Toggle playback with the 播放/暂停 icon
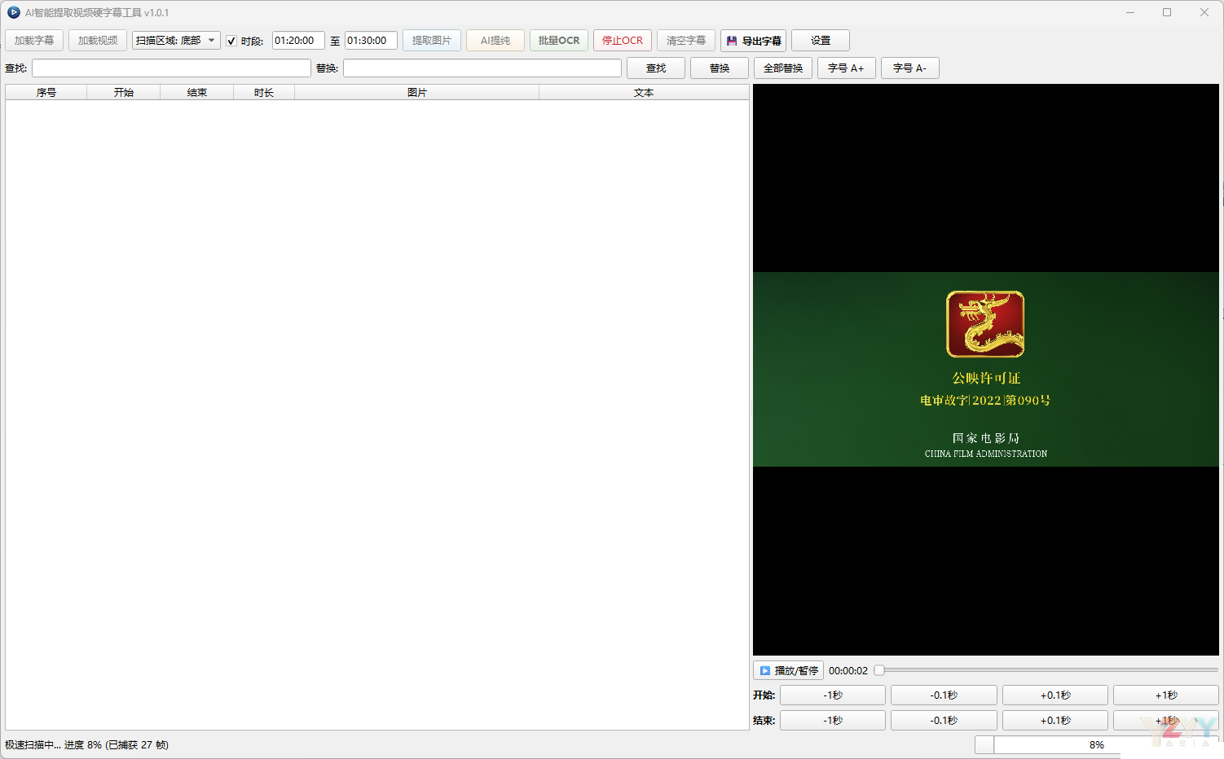Image resolution: width=1224 pixels, height=759 pixels. pyautogui.click(x=765, y=671)
